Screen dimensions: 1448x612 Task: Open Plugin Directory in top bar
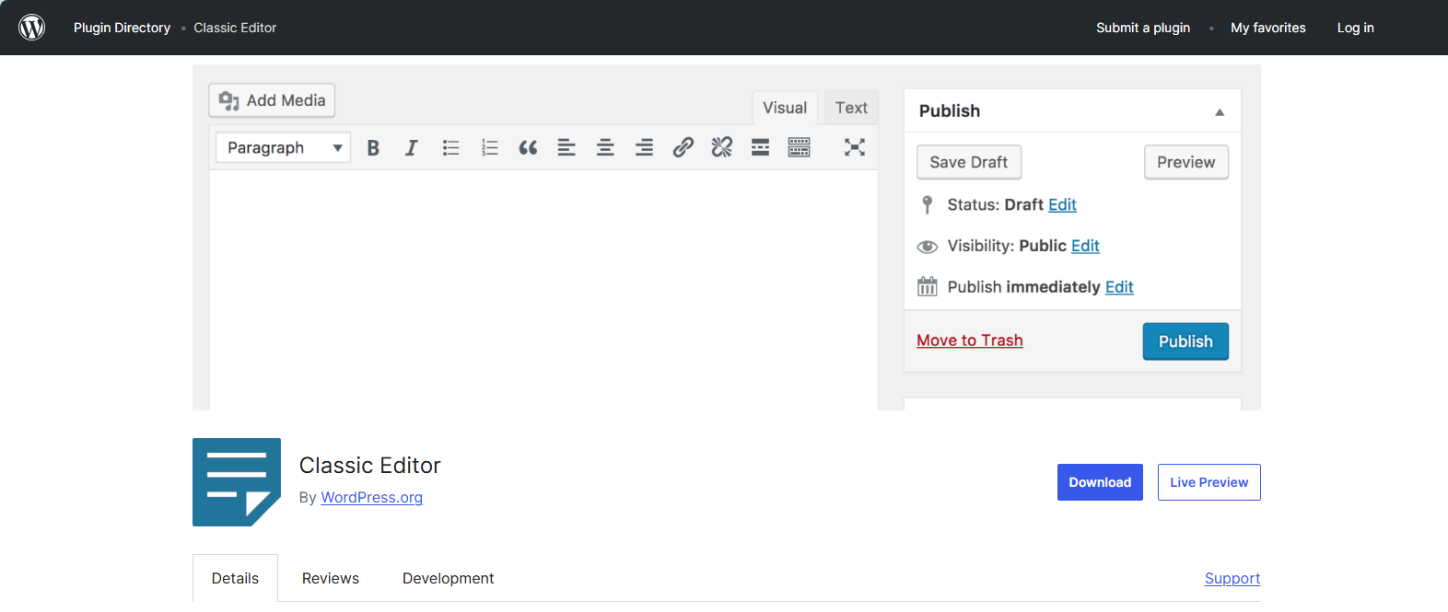(123, 28)
